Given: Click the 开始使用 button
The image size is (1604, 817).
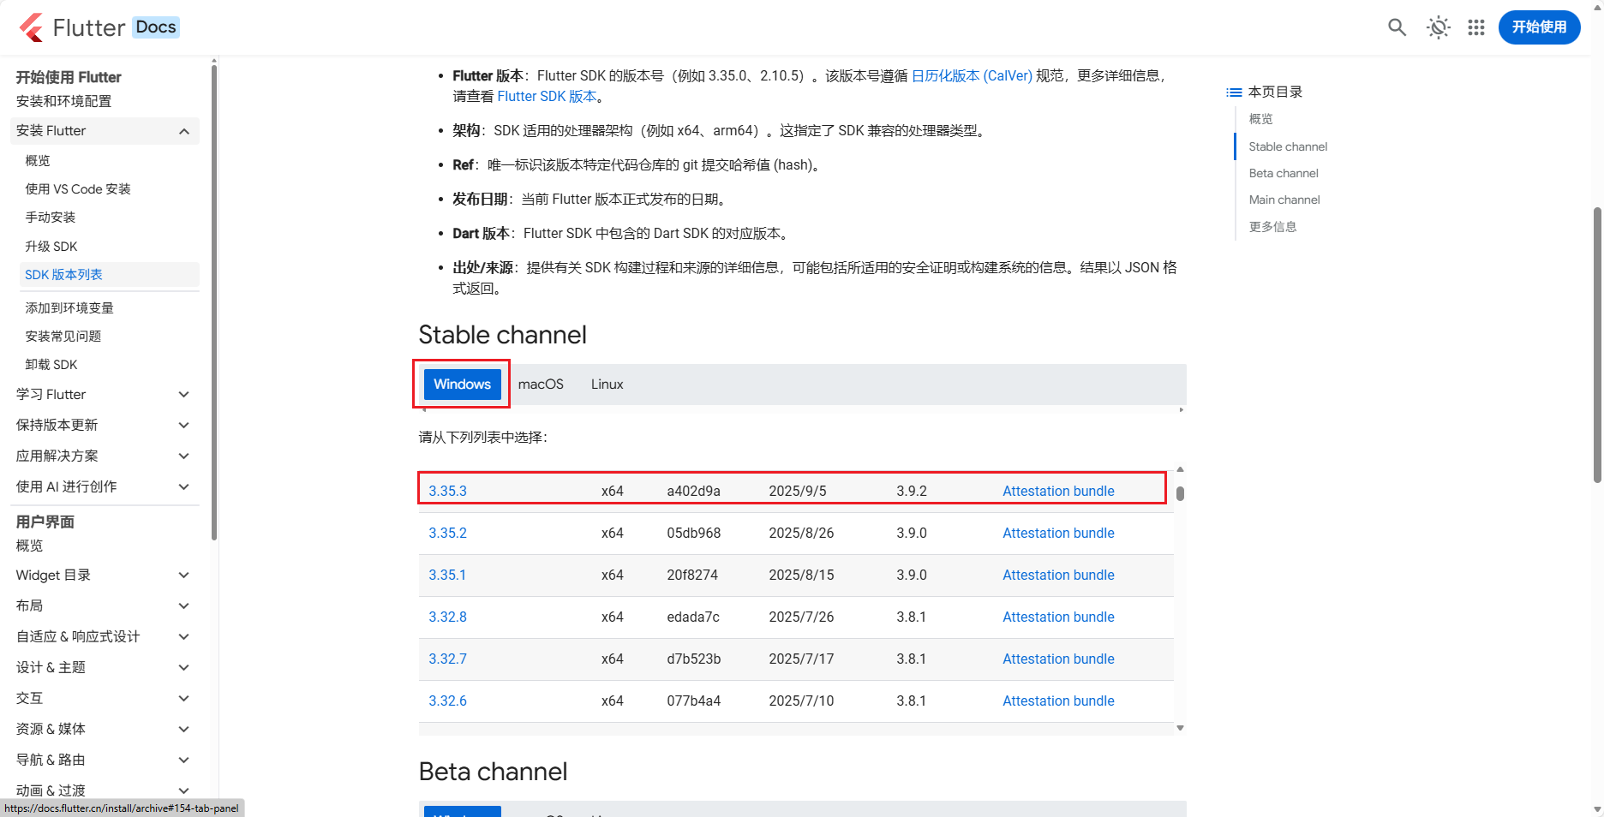Looking at the screenshot, I should click(x=1538, y=27).
